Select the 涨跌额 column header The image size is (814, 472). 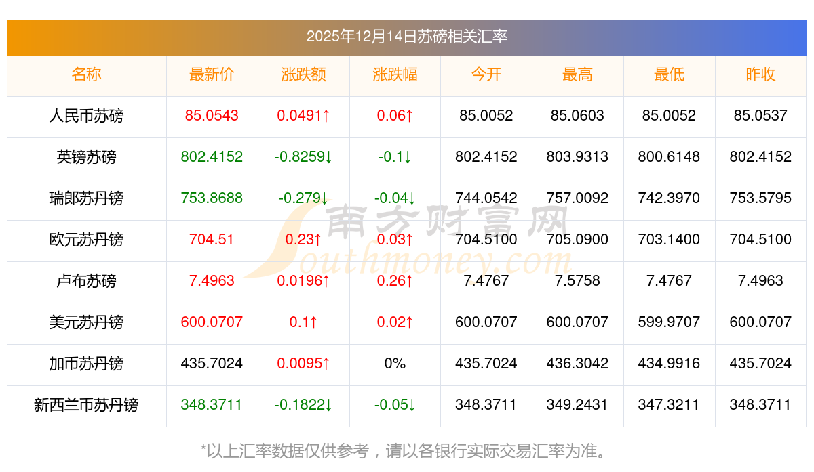tap(303, 74)
